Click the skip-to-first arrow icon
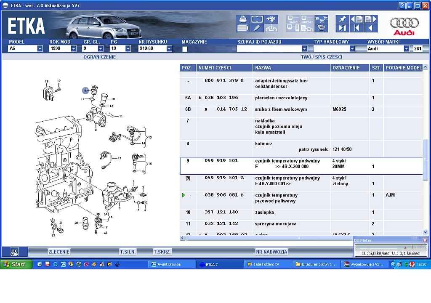The height and width of the screenshot is (303, 431). pos(357,28)
